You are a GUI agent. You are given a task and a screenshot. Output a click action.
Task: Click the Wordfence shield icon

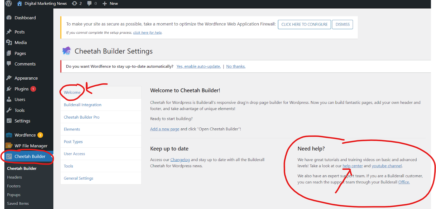click(9, 135)
